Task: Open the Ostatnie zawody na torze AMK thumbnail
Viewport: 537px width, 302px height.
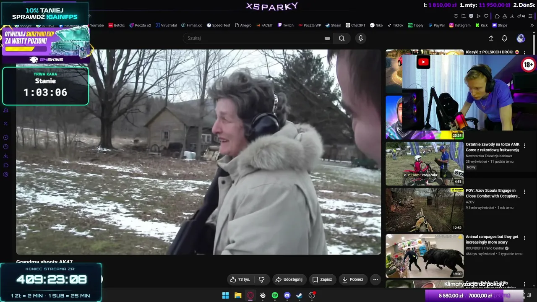Action: [x=425, y=164]
